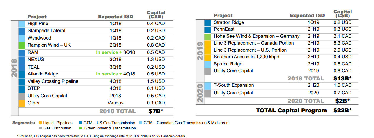Select the orange Liquids Pipelines legend square
The image size is (374, 138).
click(41, 123)
